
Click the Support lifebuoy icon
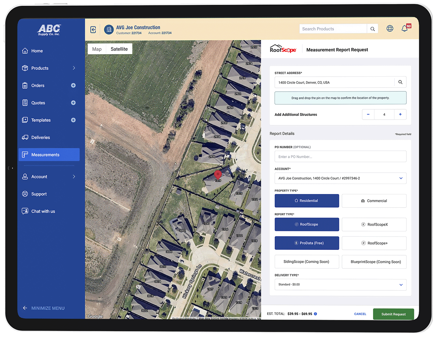click(x=25, y=194)
